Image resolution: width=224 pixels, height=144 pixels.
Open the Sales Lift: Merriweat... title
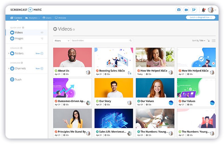pyautogui.click(x=113, y=132)
